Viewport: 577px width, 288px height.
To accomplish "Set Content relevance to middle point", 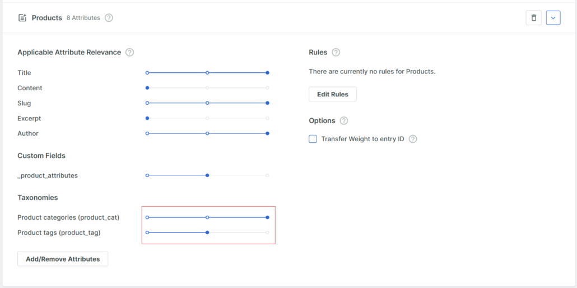I will (x=207, y=88).
